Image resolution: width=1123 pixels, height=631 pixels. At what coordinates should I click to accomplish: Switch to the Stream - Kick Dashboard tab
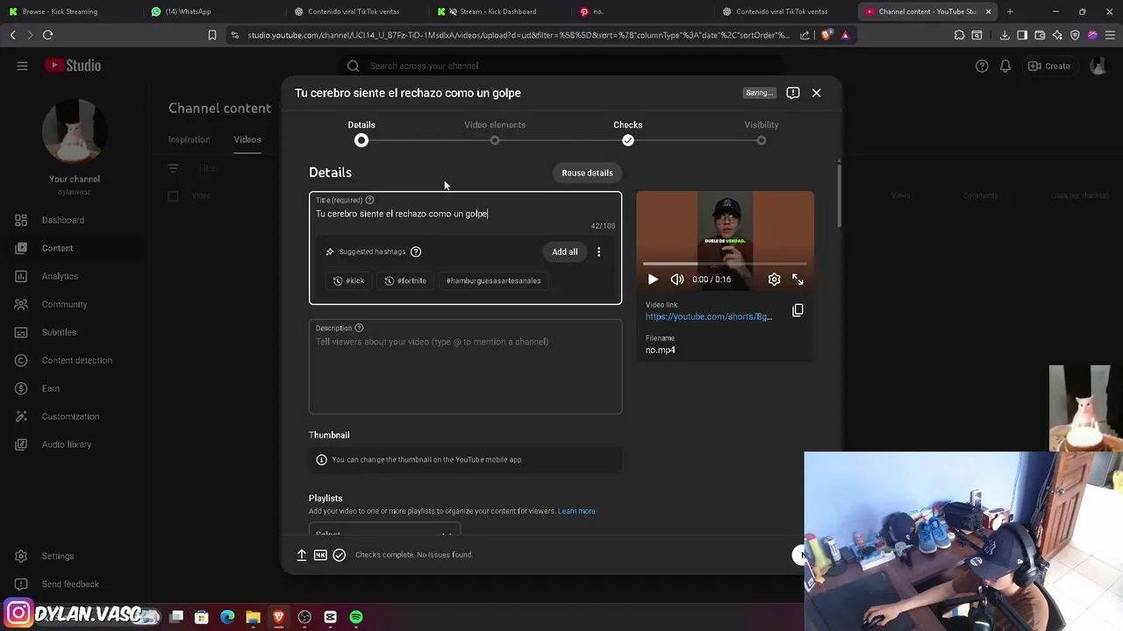(498, 11)
